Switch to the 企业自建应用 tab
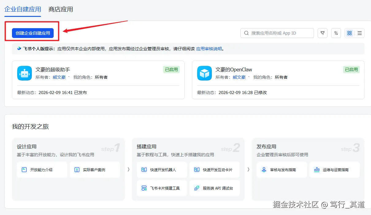The image size is (371, 215). (23, 9)
